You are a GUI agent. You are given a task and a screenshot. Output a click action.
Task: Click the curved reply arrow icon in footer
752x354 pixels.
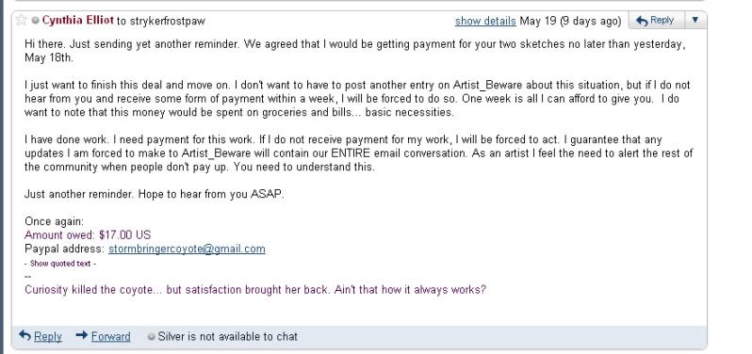click(x=25, y=335)
